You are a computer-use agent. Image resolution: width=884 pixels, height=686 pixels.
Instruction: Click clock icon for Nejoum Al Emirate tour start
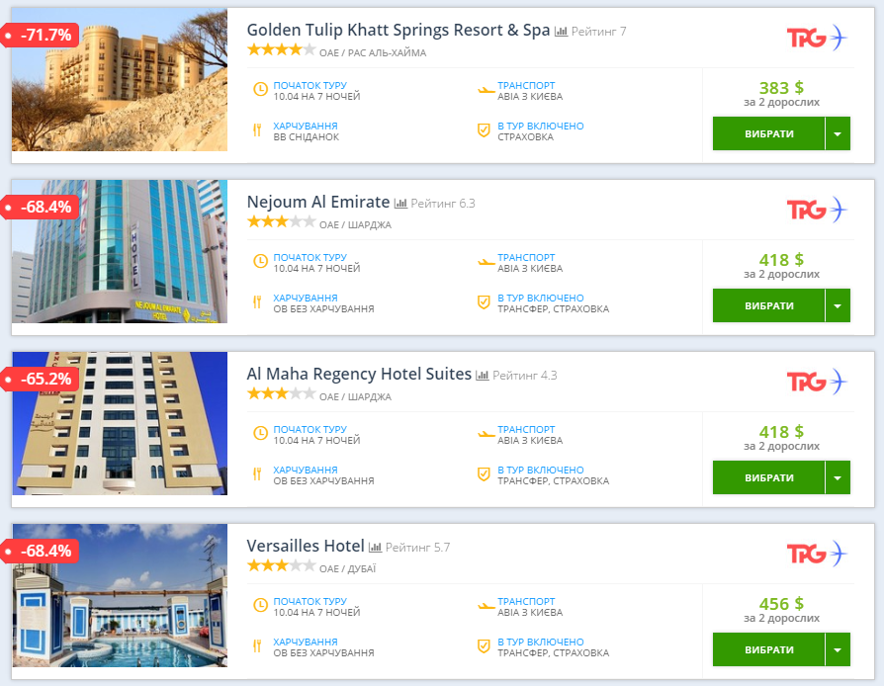[260, 262]
